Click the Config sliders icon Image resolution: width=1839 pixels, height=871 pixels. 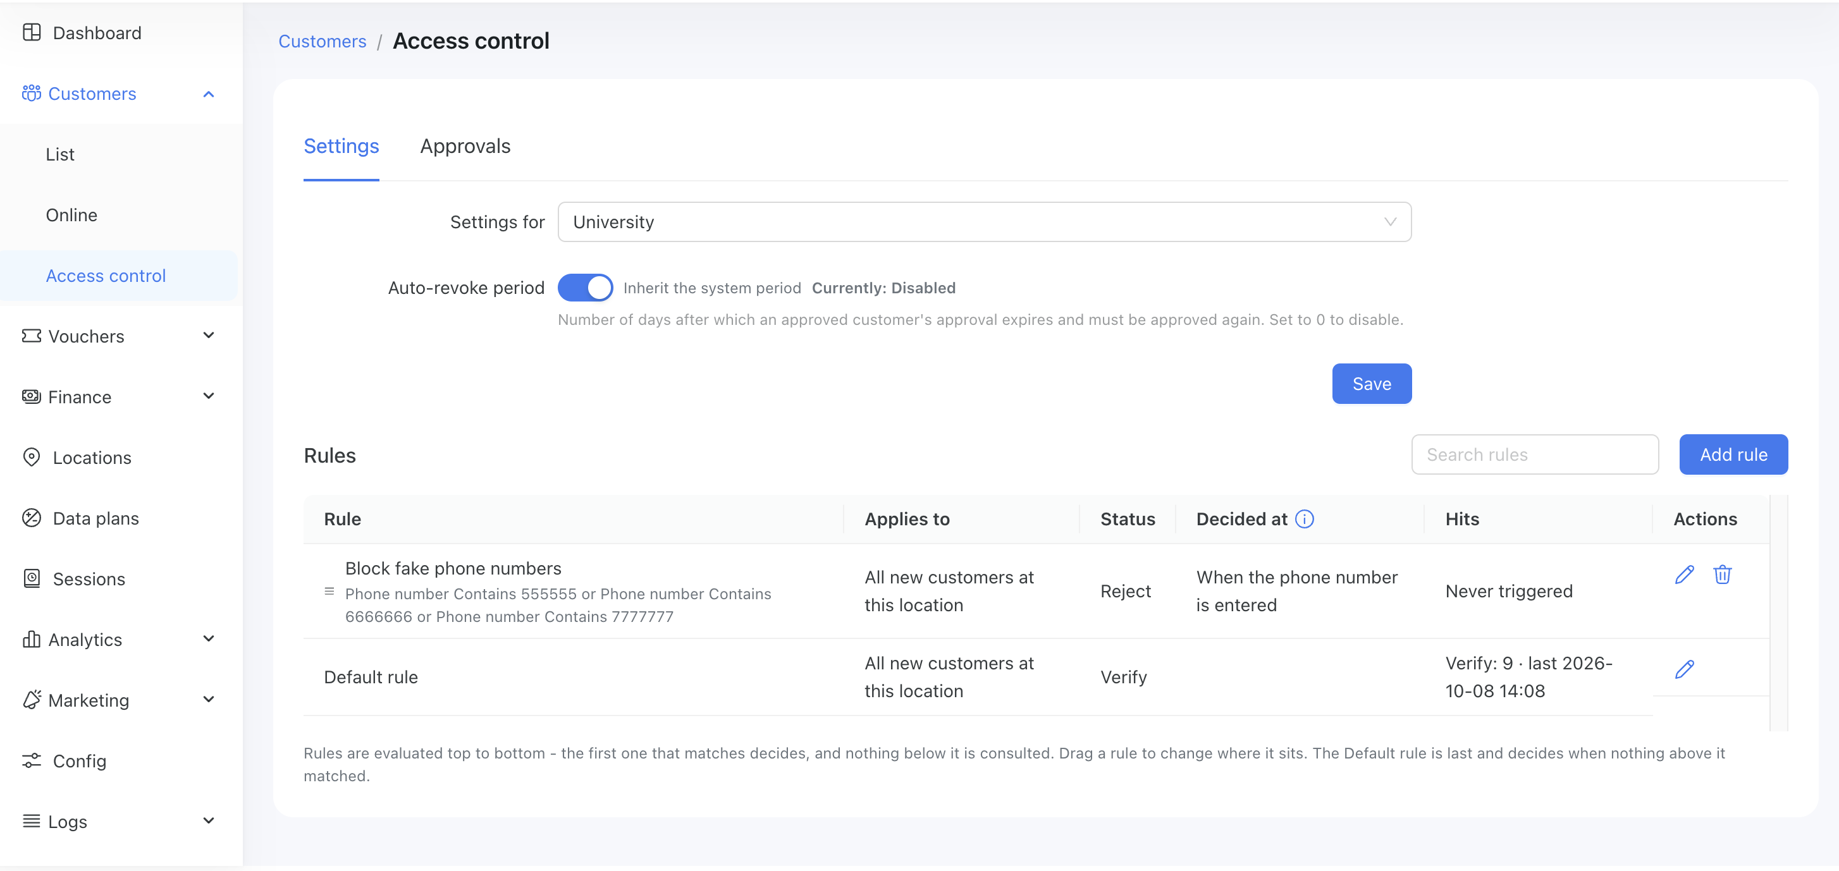(32, 760)
